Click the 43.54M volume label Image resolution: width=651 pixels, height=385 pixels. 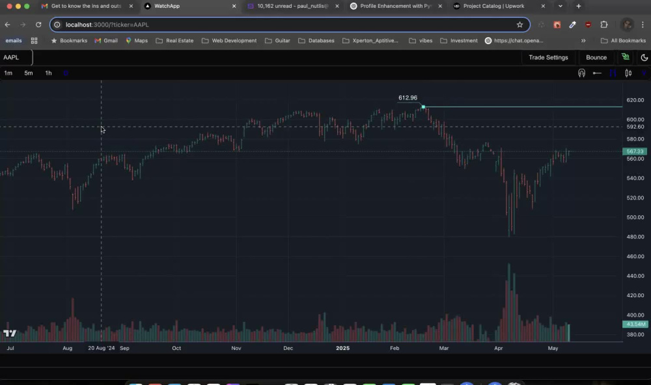635,324
